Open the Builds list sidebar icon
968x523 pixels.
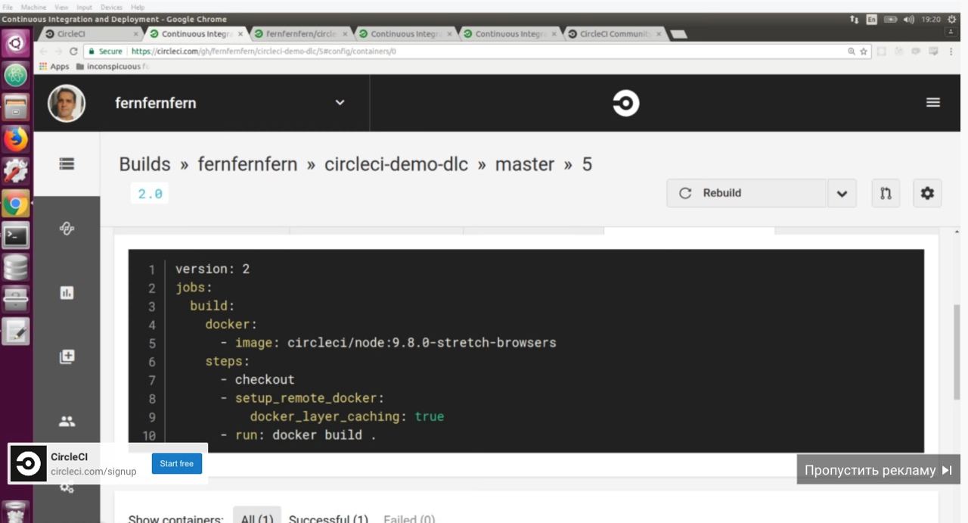click(67, 163)
